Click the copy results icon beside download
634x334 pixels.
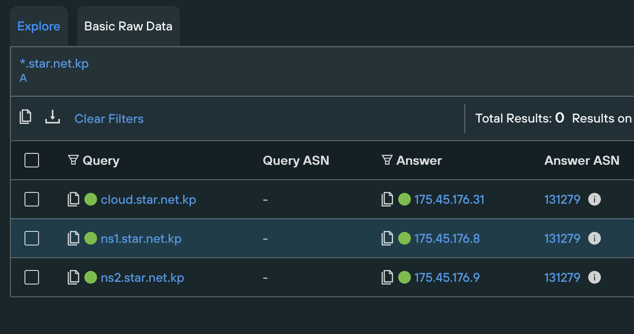(x=25, y=117)
